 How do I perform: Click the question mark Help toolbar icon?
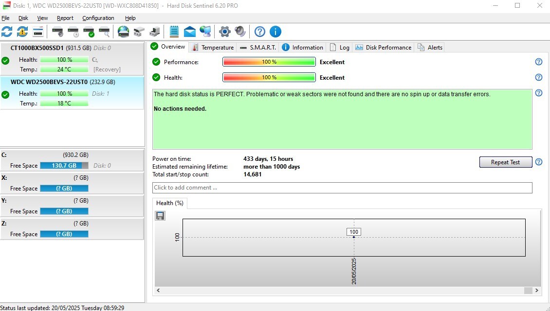point(259,32)
